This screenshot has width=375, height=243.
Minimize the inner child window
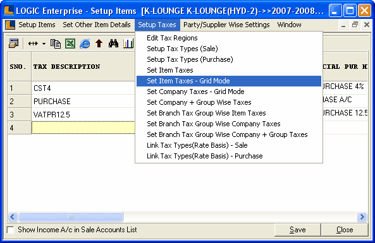tap(343, 25)
